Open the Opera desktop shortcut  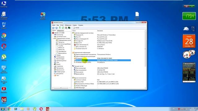tap(4, 47)
